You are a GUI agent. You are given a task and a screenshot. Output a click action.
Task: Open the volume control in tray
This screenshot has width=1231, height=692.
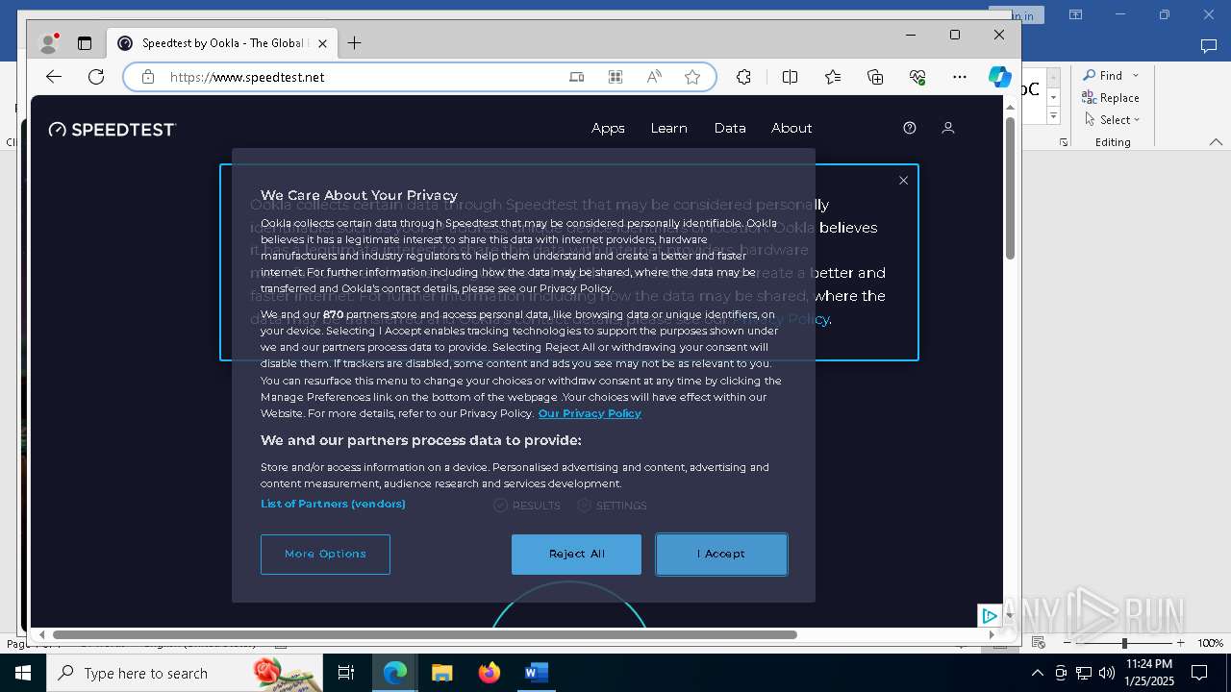(x=1106, y=673)
